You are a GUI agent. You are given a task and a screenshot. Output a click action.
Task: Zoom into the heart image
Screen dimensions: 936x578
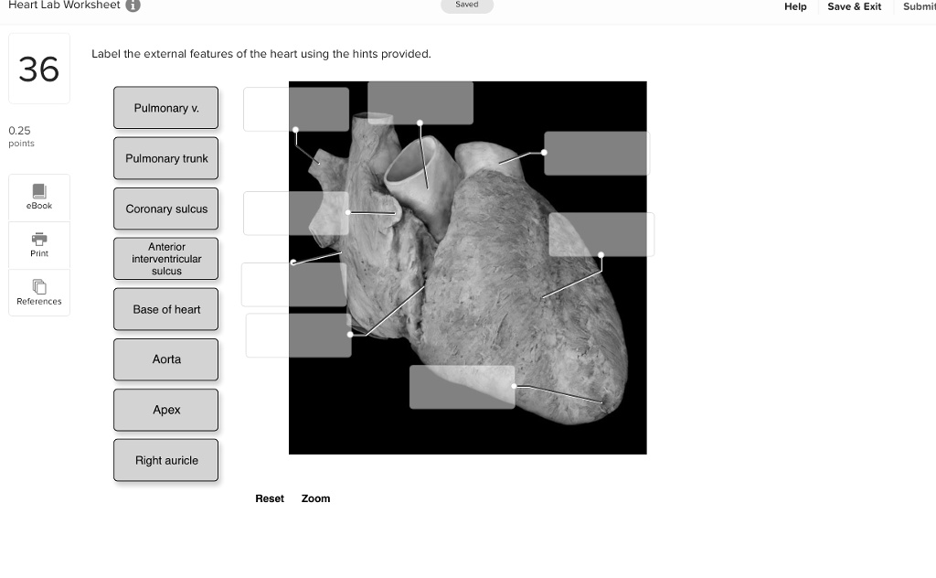315,498
